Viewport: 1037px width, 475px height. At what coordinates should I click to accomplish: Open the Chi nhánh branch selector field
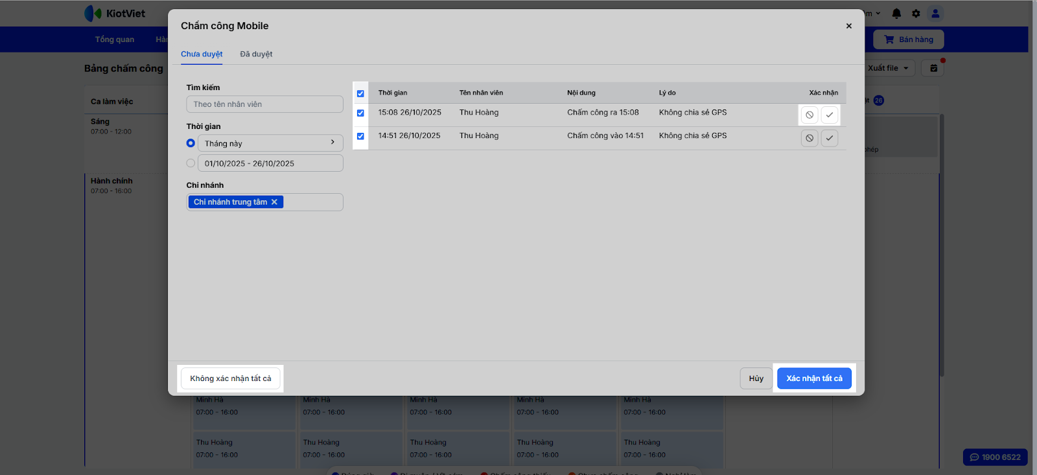(264, 202)
